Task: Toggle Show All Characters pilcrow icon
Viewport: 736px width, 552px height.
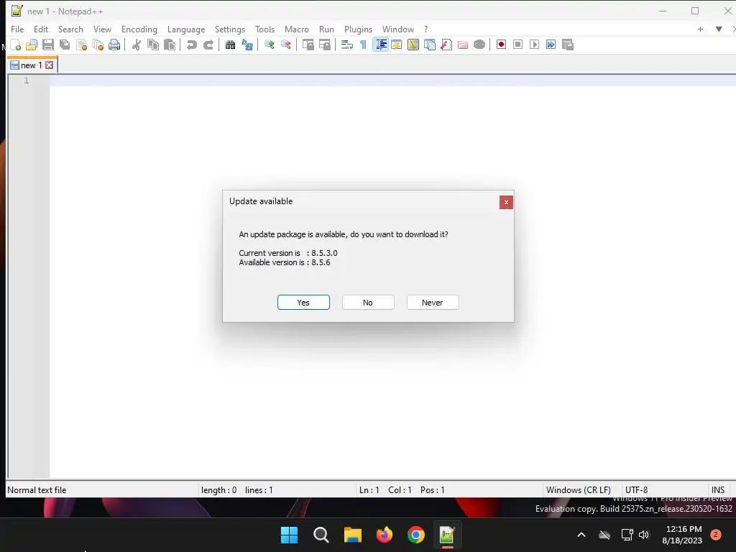Action: pyautogui.click(x=363, y=45)
